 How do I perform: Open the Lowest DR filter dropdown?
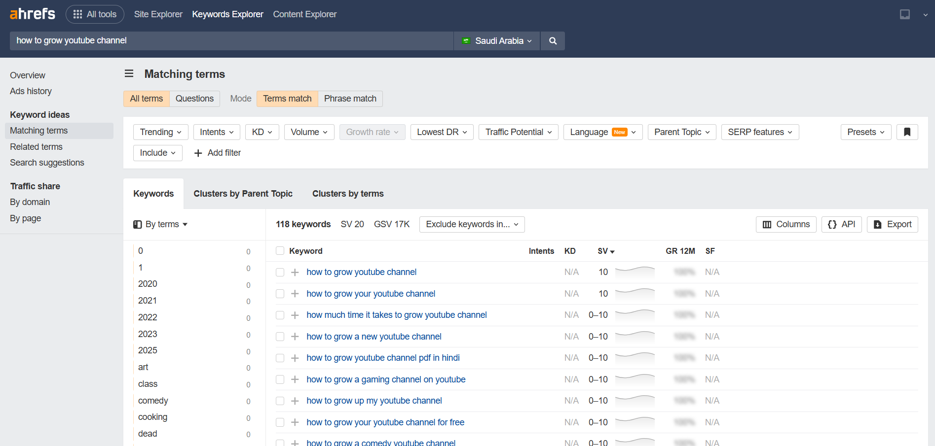tap(442, 132)
